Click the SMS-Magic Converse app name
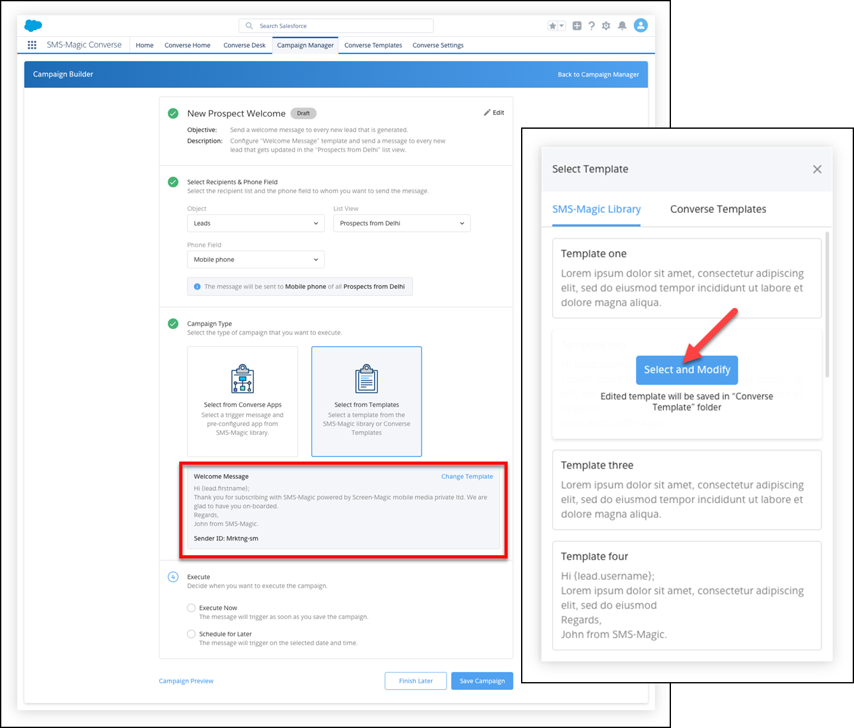The image size is (854, 728). pyautogui.click(x=84, y=45)
